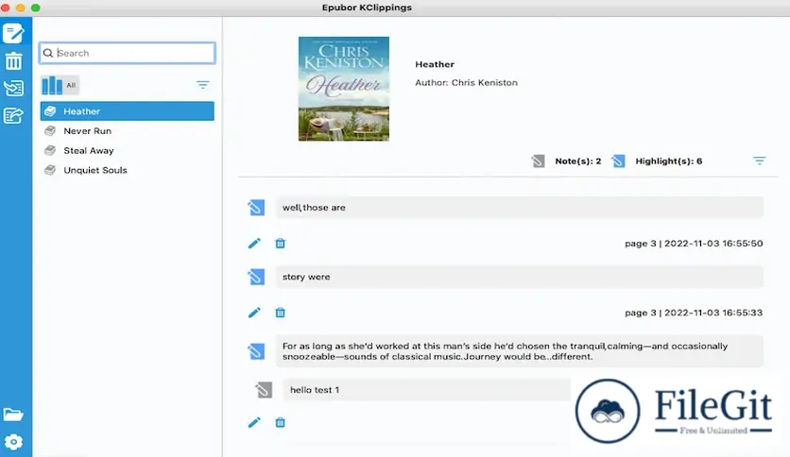
Task: Click the book icon beside Never Run
Action: coord(50,131)
